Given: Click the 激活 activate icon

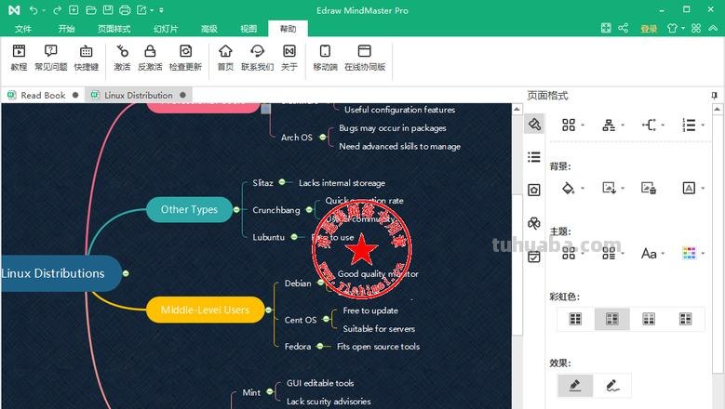Looking at the screenshot, I should pos(122,58).
